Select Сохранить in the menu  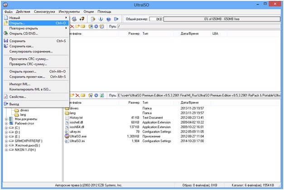36,41
